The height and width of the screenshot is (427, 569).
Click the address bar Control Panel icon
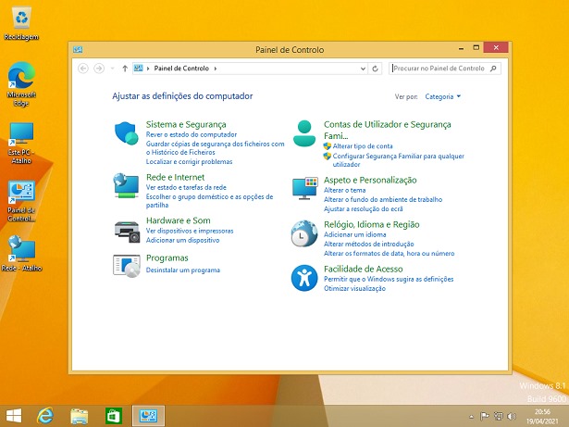[x=138, y=68]
